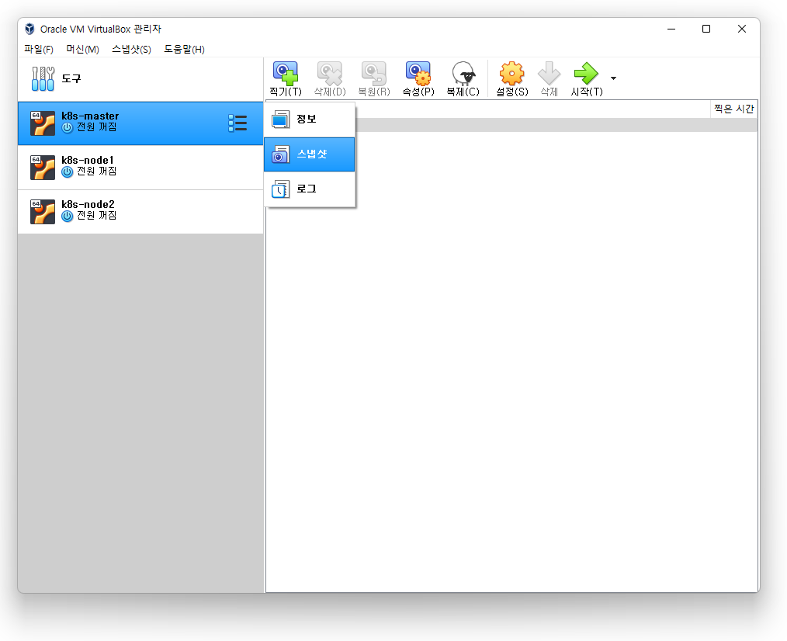Viewport: 787px width, 641px height.
Task: Select the k8s-node1 virtual machine
Action: 140,167
